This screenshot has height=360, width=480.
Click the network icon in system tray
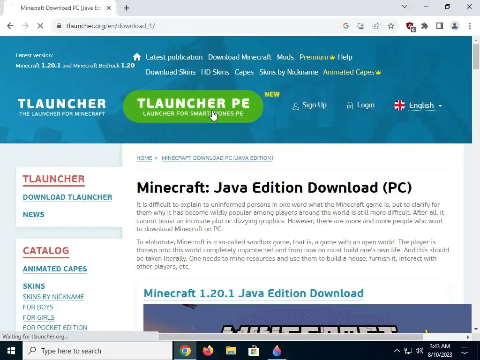(x=408, y=351)
